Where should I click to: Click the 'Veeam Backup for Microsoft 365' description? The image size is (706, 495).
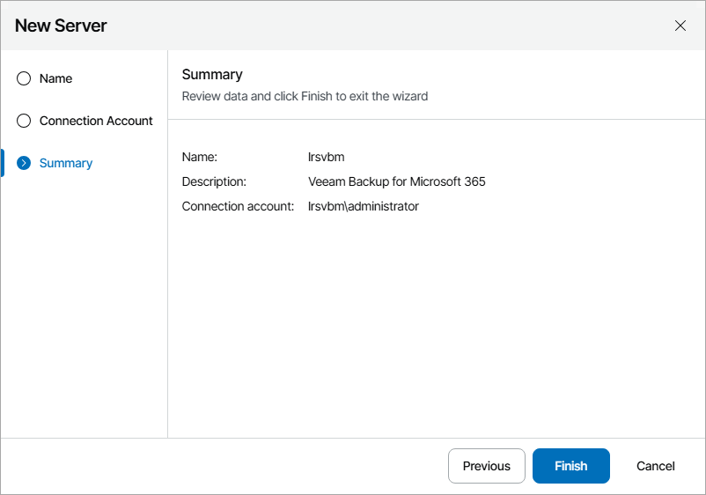(x=396, y=181)
